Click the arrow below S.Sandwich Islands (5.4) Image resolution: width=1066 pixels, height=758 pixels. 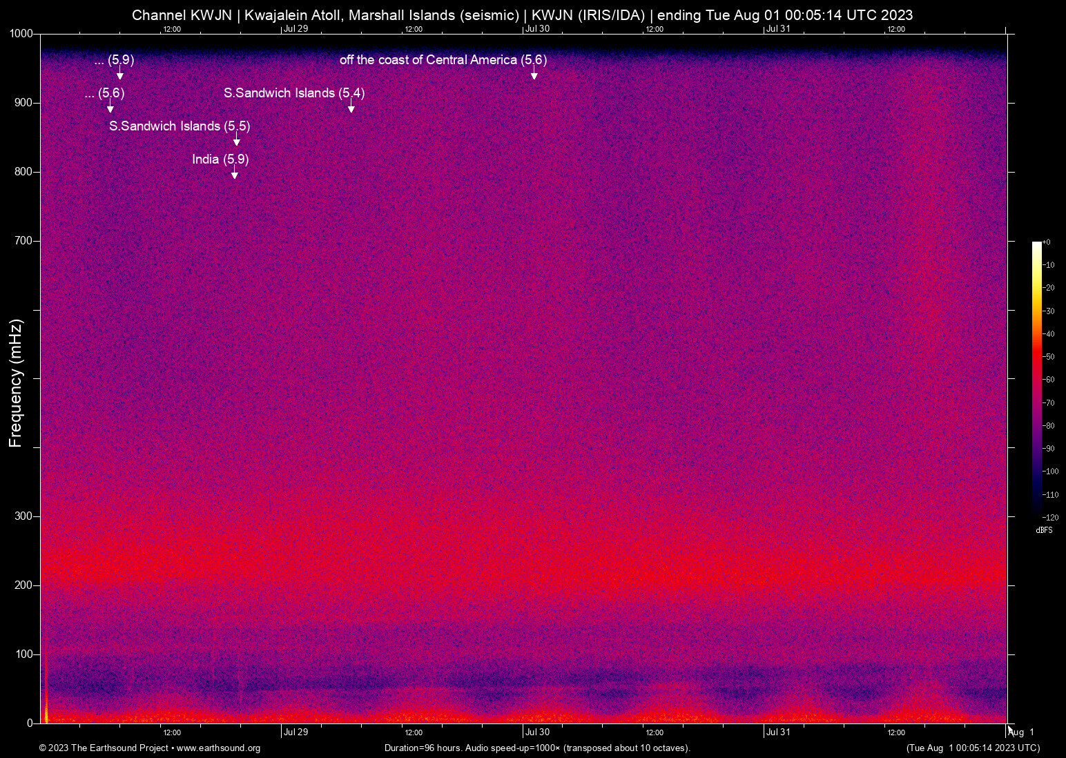pyautogui.click(x=351, y=108)
